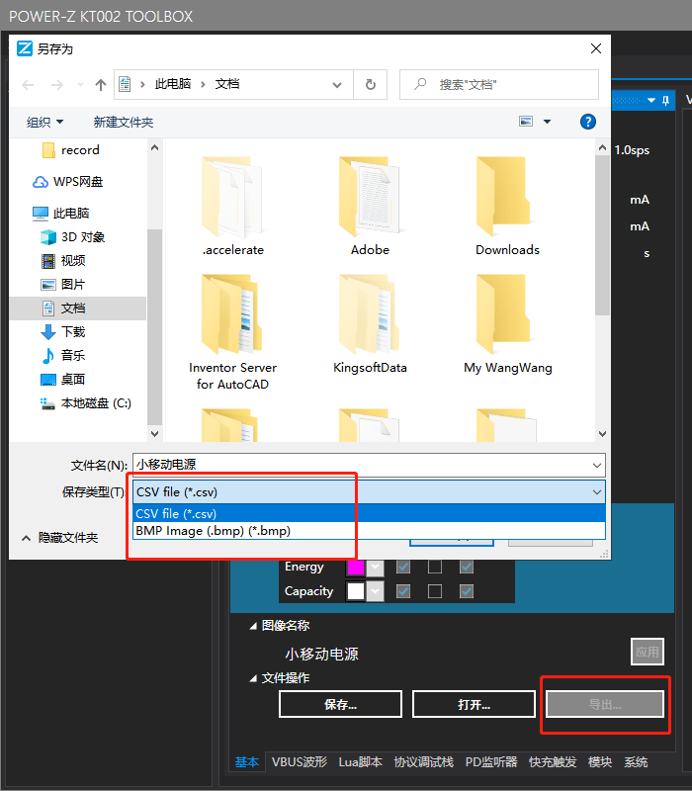Open the My WangWang folder
692x791 pixels.
[507, 325]
